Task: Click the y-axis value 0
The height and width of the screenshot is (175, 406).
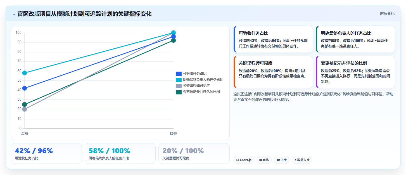Action: 20,128
